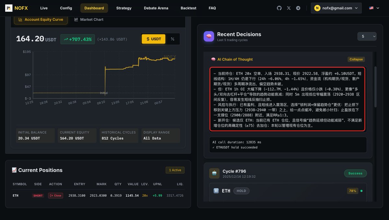Click the Last 5 trading cycles subtitle
The image size is (389, 220).
[232, 40]
